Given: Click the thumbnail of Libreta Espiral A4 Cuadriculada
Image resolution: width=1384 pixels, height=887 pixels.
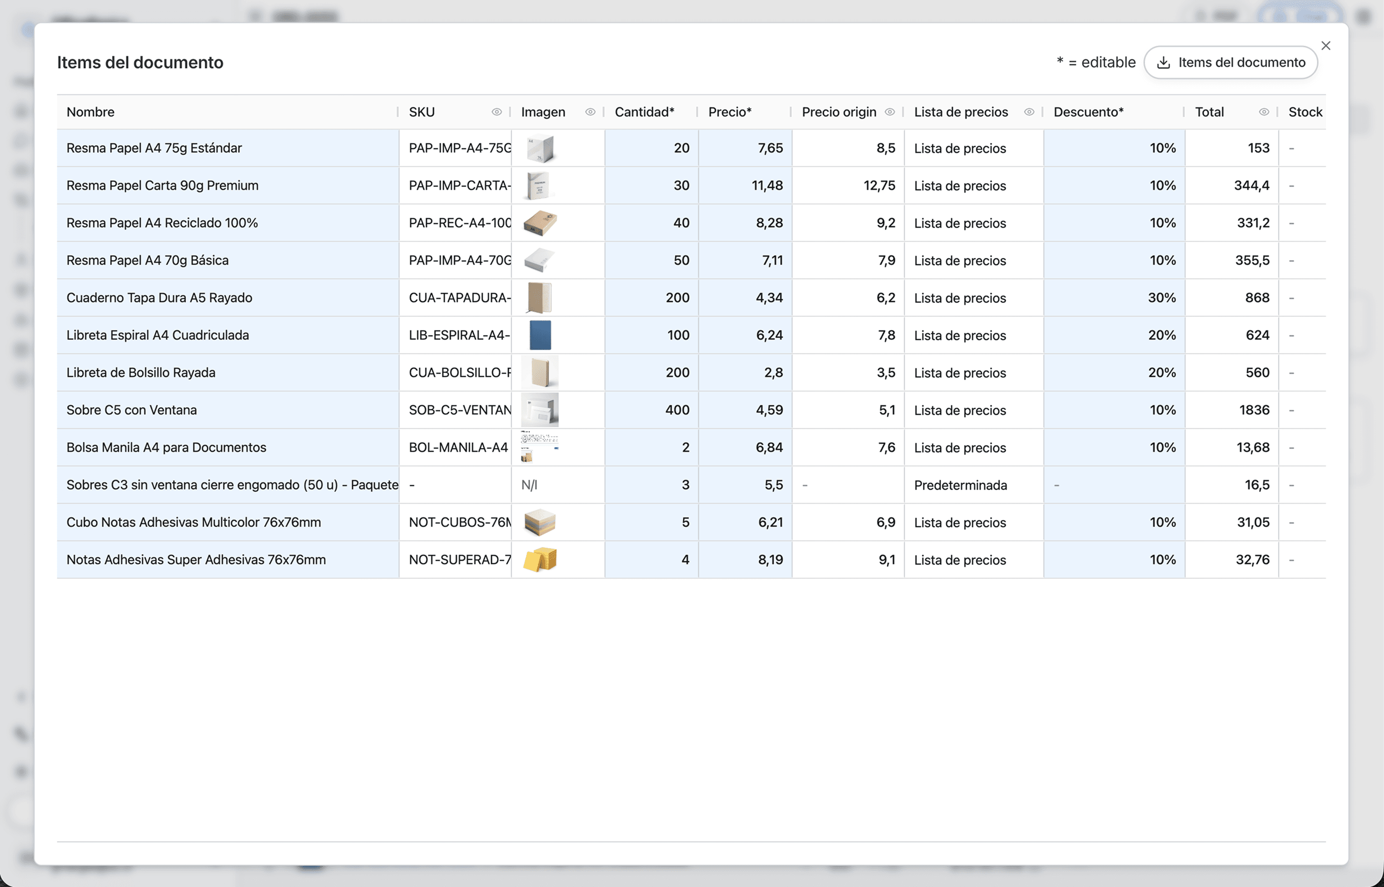Looking at the screenshot, I should (x=540, y=334).
